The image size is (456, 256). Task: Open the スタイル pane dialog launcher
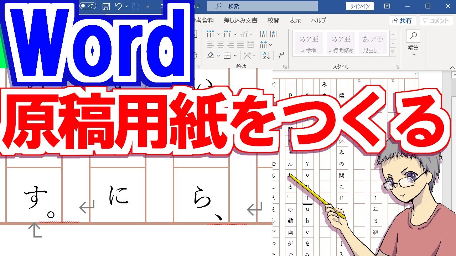[x=397, y=67]
